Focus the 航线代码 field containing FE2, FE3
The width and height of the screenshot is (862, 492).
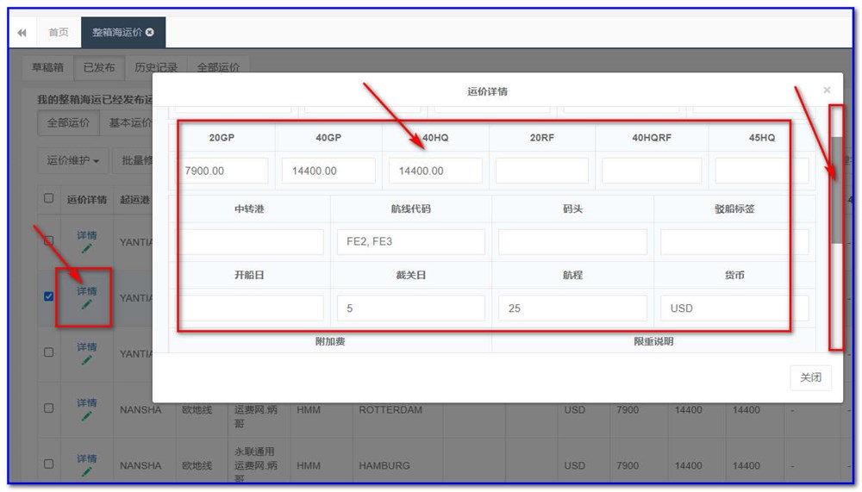pos(410,242)
